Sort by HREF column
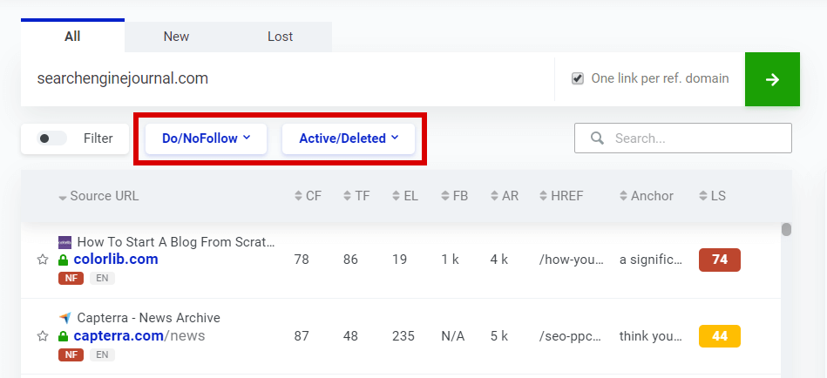Viewport: 827px width, 378px height. click(x=561, y=196)
